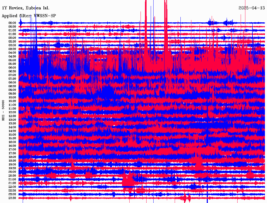
Task: Click the 07:30 time label
Action: (12, 79)
